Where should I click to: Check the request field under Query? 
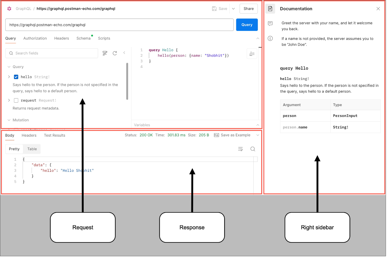(16, 100)
